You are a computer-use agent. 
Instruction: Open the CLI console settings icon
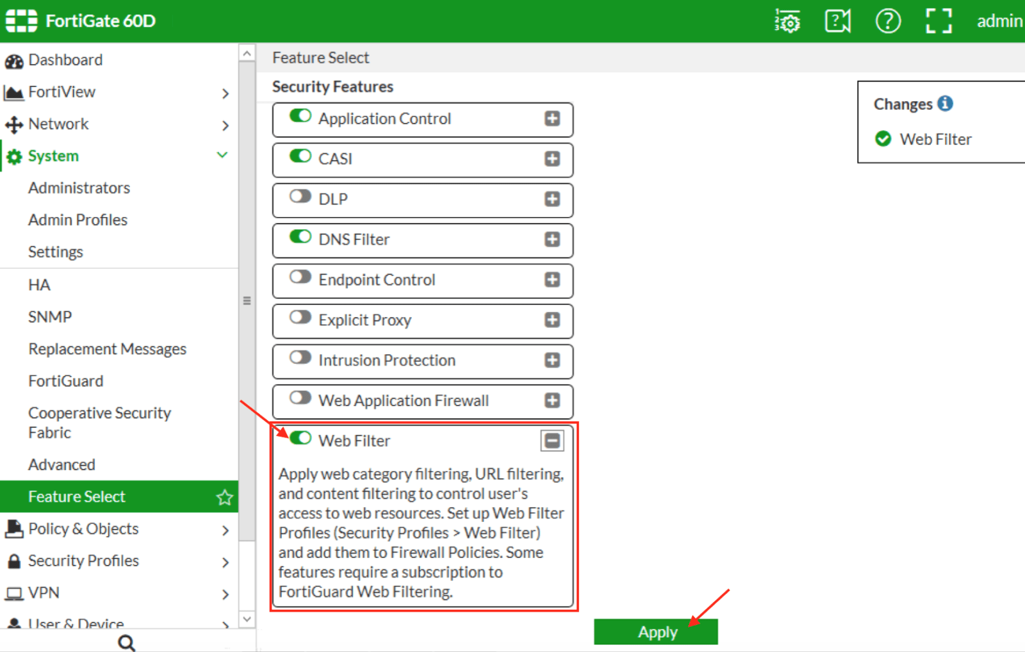coord(787,21)
